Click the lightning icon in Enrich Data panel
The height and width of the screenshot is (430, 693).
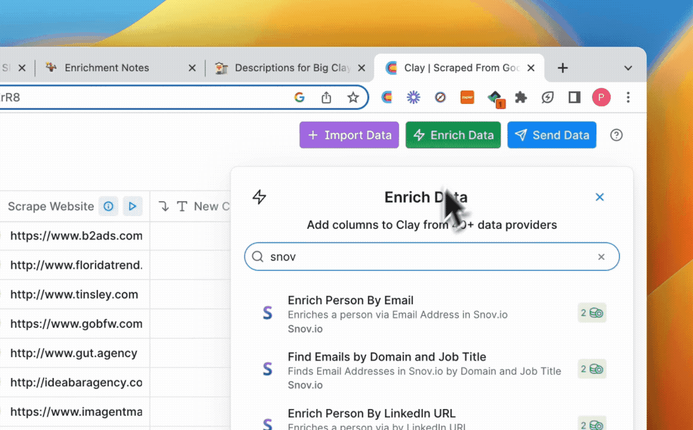pos(259,197)
